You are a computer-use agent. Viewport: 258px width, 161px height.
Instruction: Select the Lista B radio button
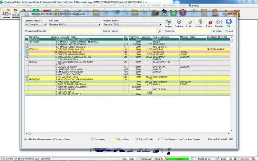225,31
